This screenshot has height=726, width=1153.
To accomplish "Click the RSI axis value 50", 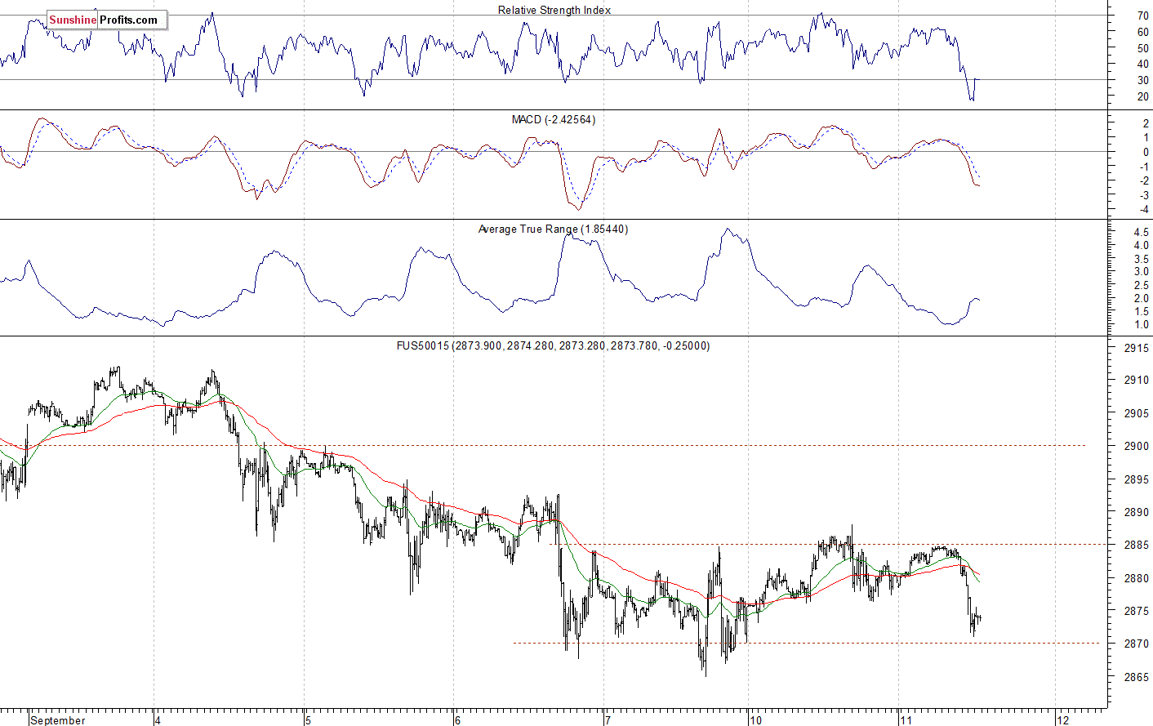I will coord(1143,48).
